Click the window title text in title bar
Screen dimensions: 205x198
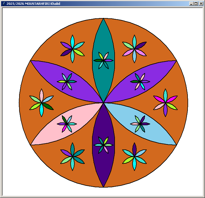pos(33,4)
